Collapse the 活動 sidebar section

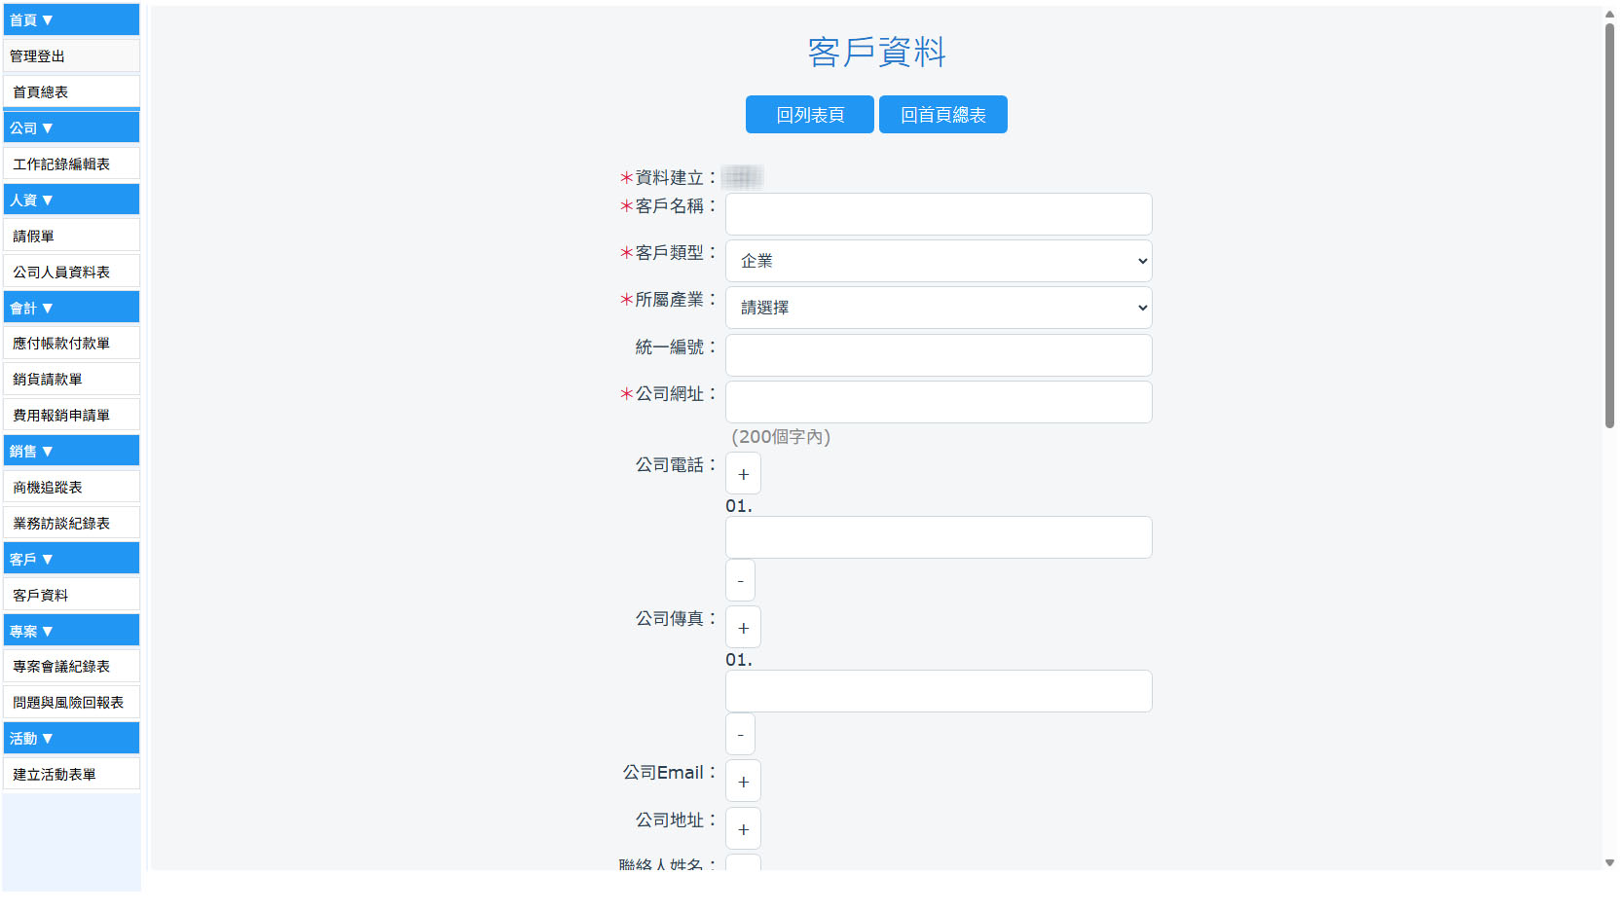tap(71, 738)
